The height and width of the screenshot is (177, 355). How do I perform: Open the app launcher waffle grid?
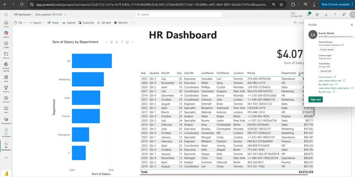[x=6, y=15]
